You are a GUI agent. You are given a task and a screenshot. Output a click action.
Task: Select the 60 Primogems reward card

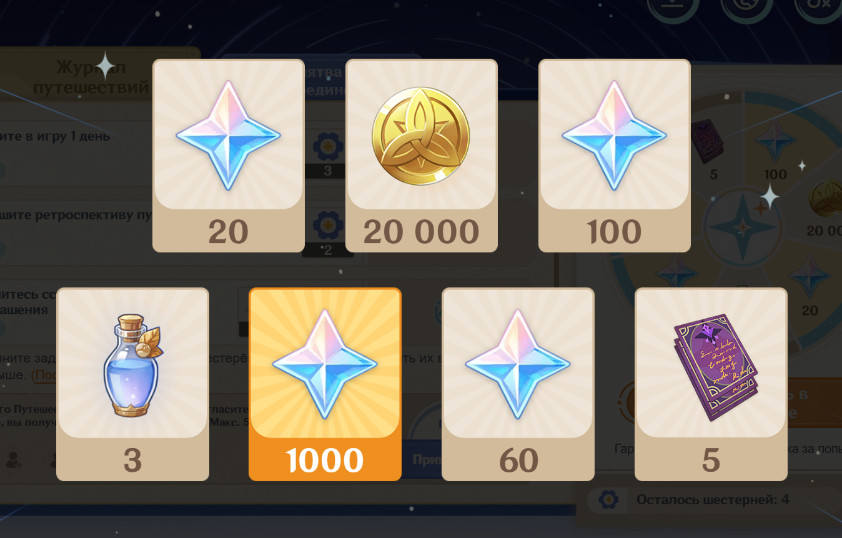pyautogui.click(x=518, y=384)
